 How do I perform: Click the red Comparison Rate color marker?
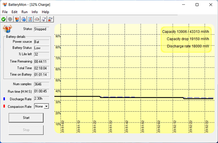[4, 106]
